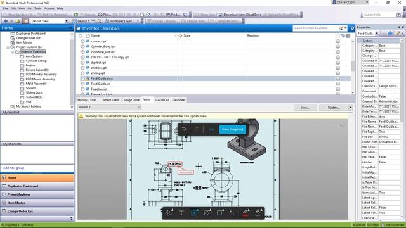Open the Version 2 dropdown
This screenshot has width=406, height=228.
pos(109,107)
